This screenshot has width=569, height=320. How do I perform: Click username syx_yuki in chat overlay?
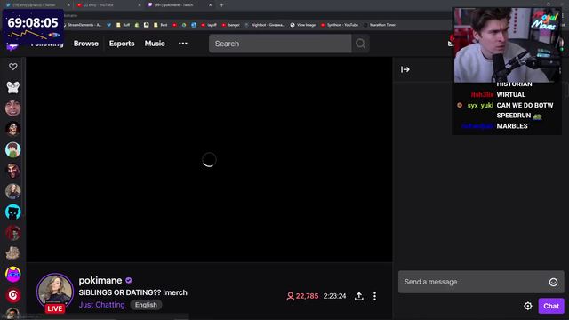[x=480, y=106]
